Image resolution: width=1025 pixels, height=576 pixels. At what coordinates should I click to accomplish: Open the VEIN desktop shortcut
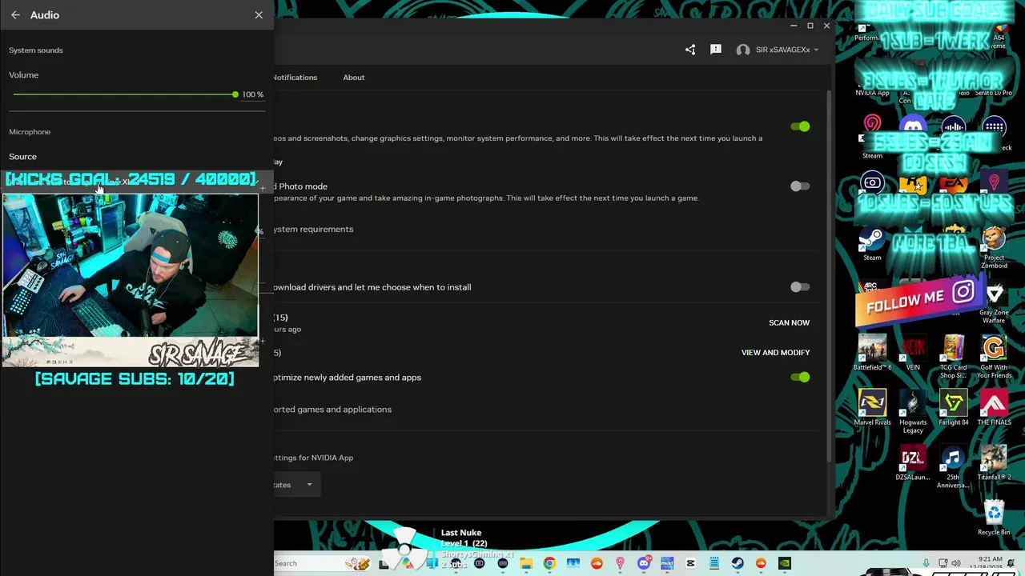913,353
